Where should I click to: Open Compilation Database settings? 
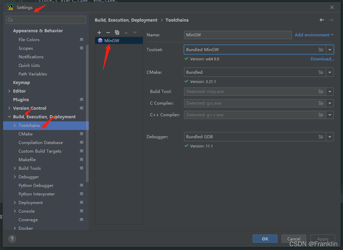point(41,142)
